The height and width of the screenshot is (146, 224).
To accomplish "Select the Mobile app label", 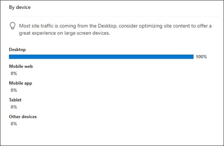I will click(x=21, y=83).
